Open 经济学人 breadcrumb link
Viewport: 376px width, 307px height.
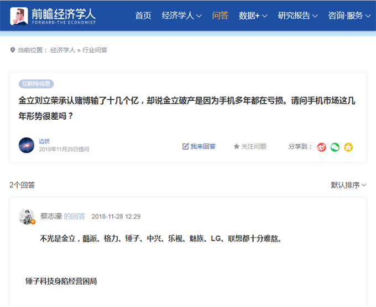pyautogui.click(x=62, y=50)
